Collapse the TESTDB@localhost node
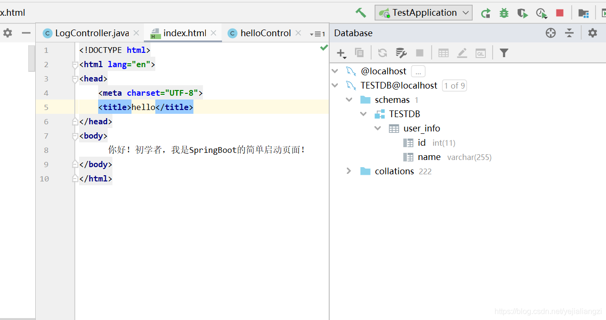The image size is (606, 320). tap(335, 85)
